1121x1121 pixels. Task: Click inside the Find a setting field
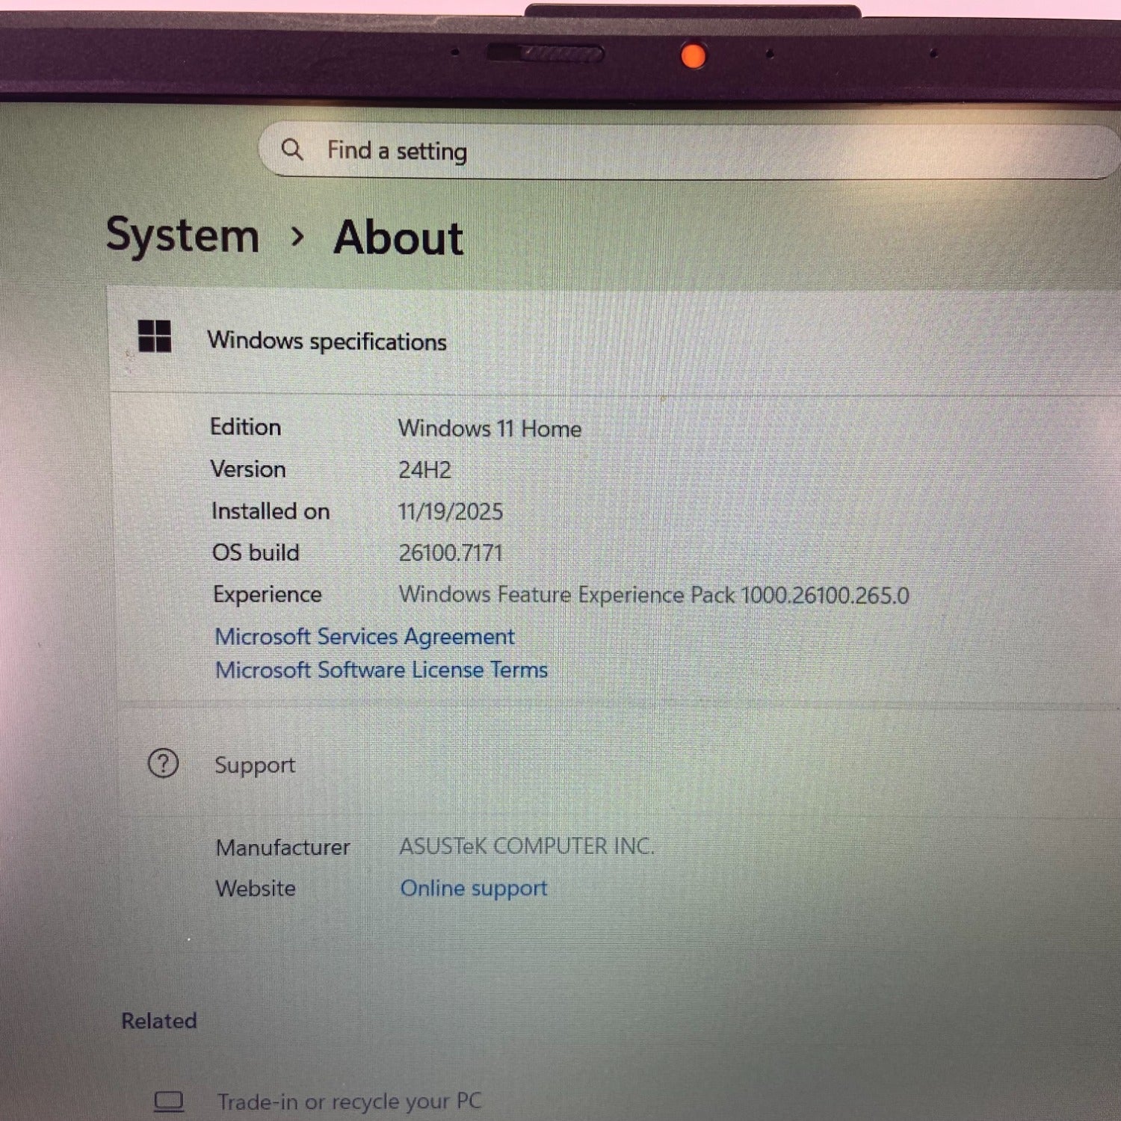point(523,150)
